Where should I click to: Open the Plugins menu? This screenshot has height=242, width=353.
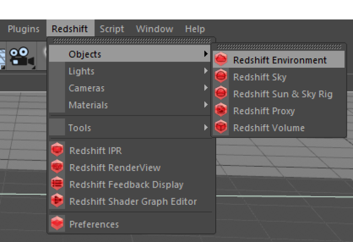24,29
